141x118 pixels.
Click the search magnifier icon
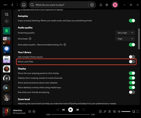click(32, 5)
